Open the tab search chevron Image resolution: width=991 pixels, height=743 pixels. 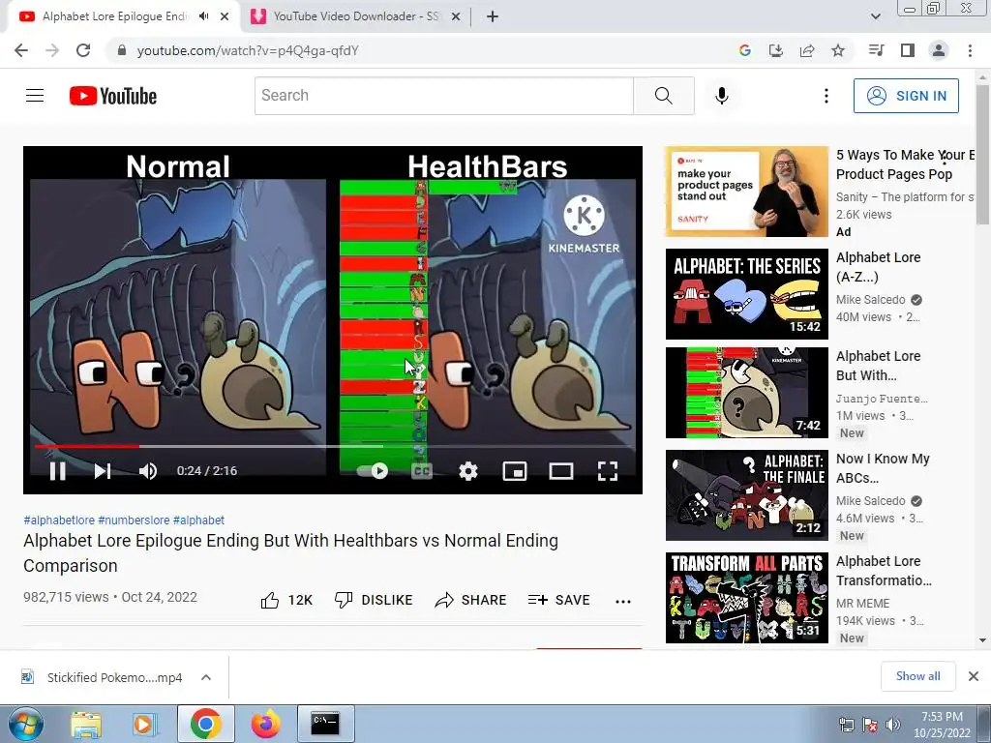tap(875, 16)
